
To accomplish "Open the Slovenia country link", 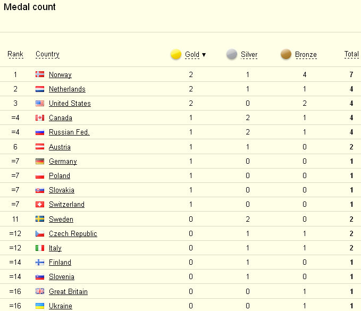I will [62, 276].
